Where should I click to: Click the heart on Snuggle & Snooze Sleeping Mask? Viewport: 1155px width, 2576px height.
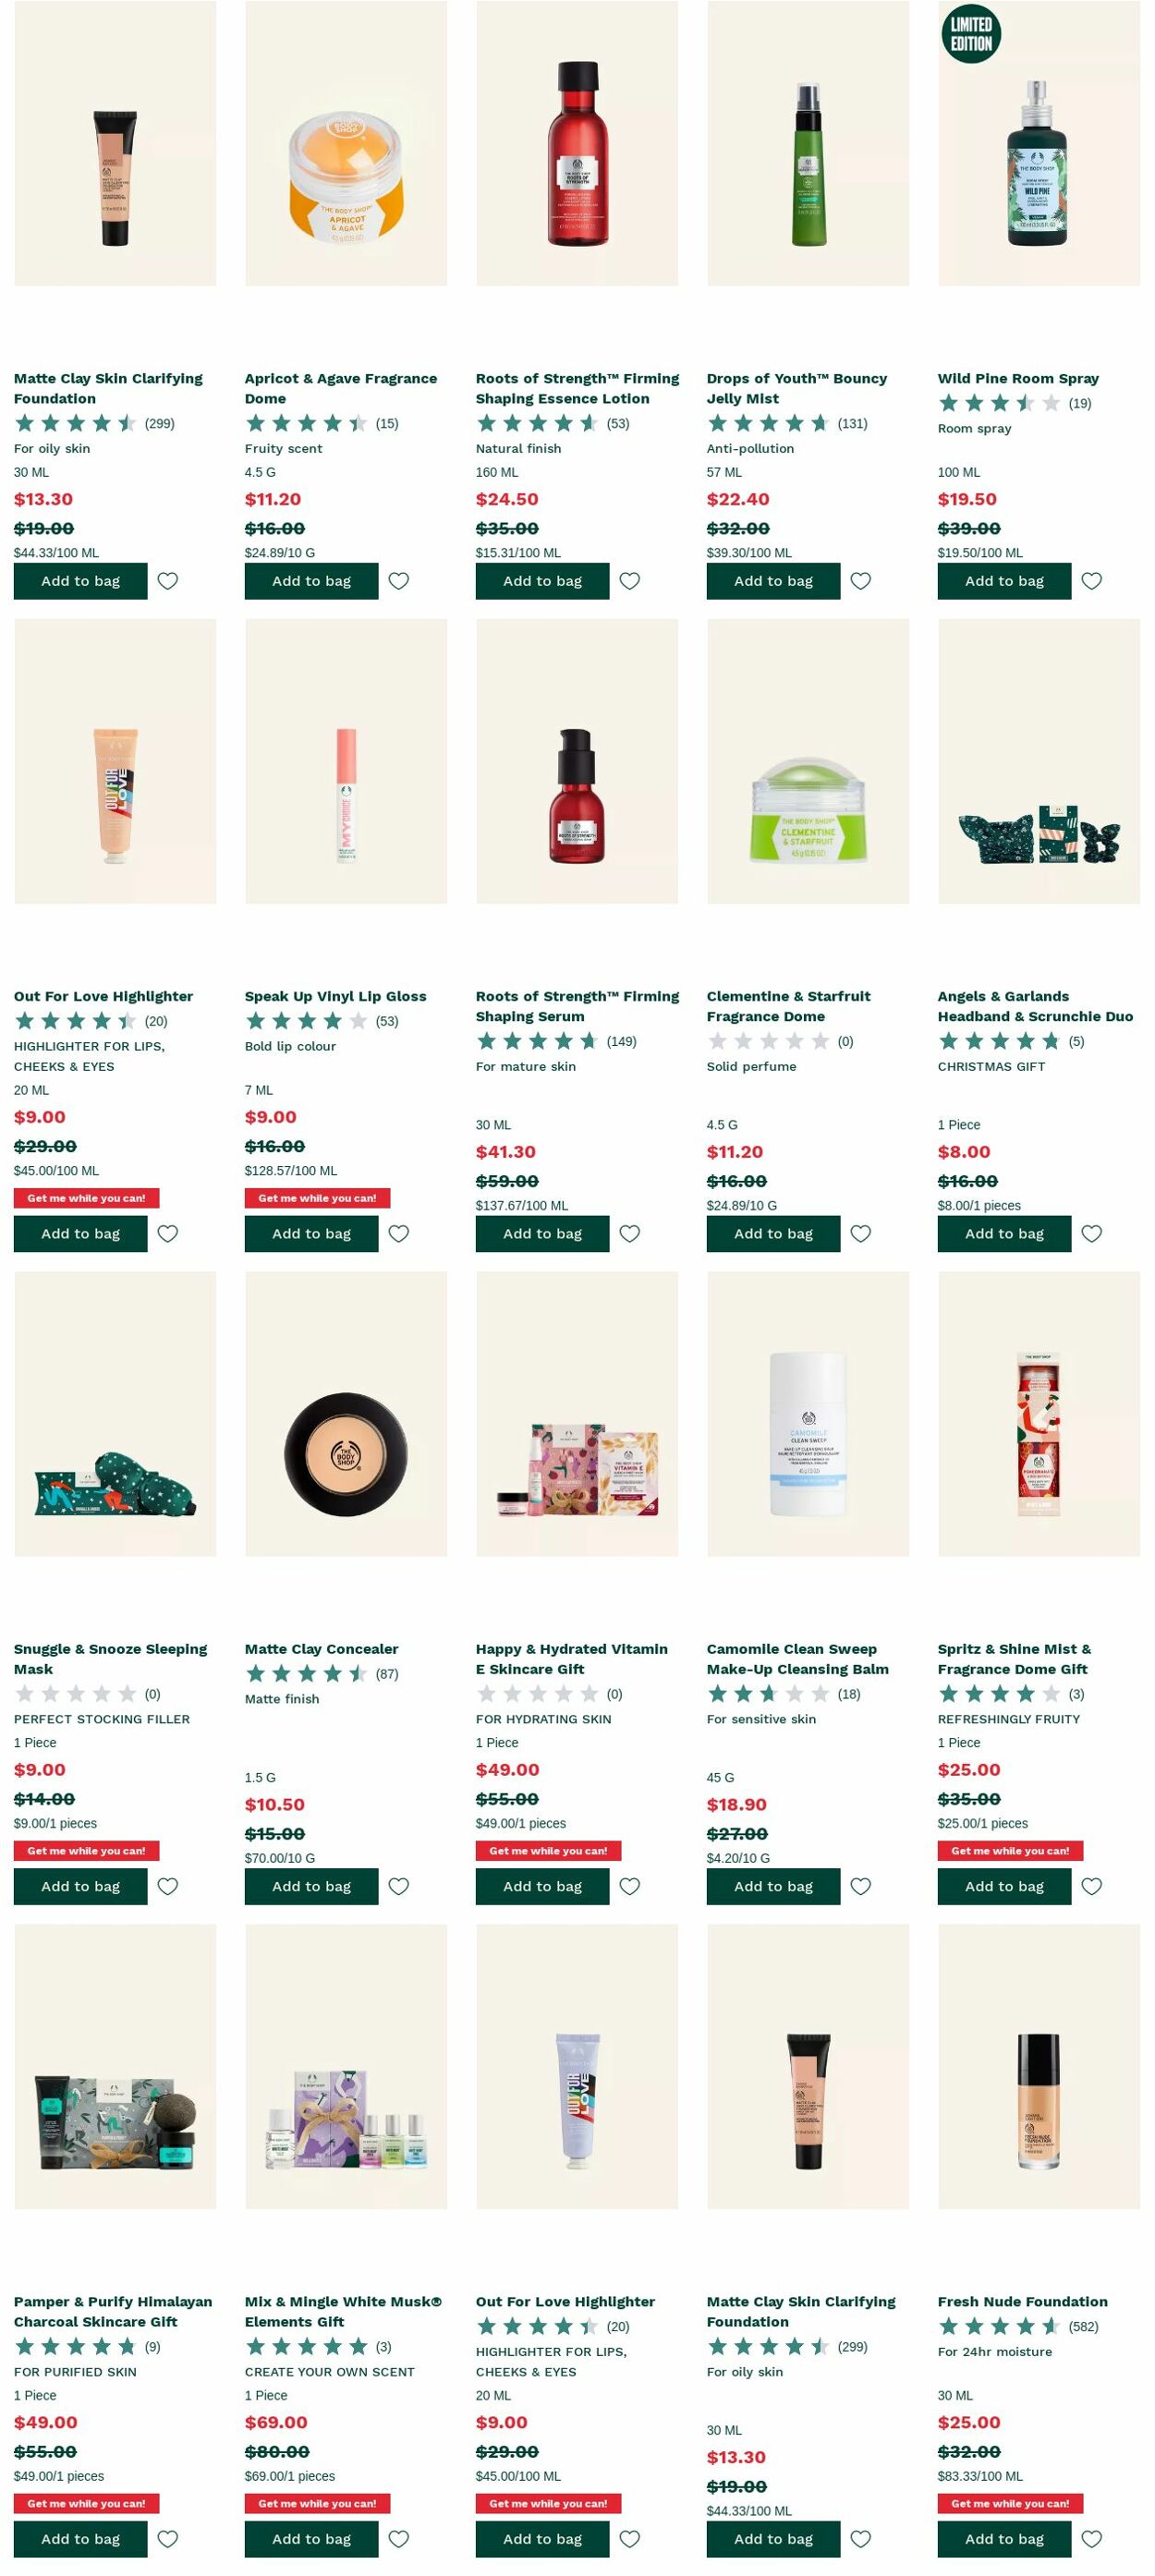coord(168,1886)
